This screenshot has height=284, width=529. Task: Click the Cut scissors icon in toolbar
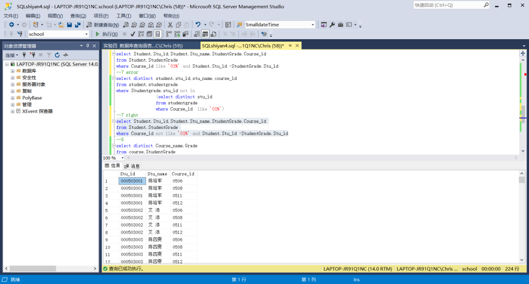170,24
